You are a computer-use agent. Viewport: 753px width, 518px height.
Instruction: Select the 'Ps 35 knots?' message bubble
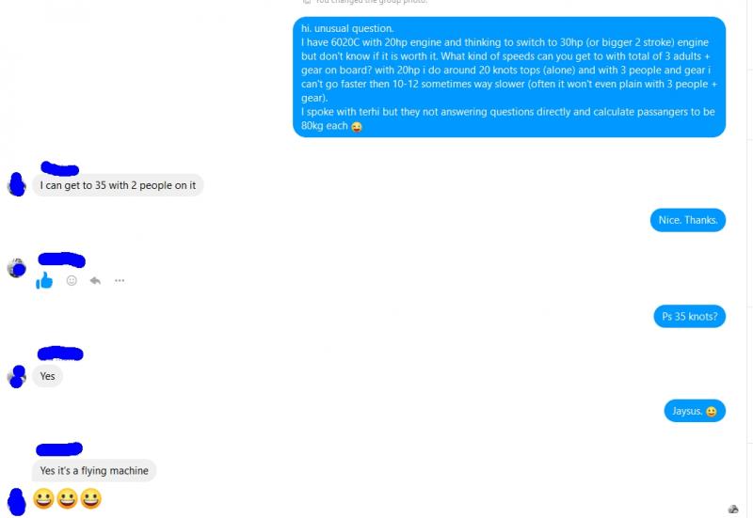pos(689,317)
